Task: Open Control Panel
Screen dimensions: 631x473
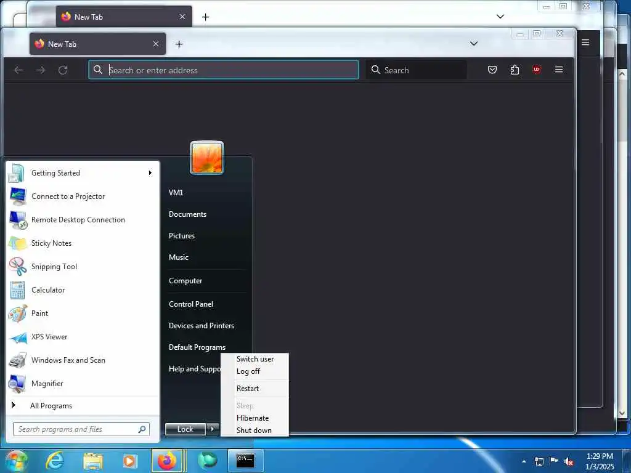Action: [191, 304]
